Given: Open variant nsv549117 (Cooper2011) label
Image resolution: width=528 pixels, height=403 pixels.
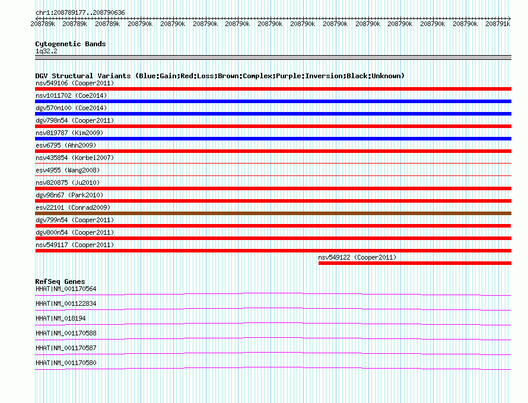Looking at the screenshot, I should (75, 245).
